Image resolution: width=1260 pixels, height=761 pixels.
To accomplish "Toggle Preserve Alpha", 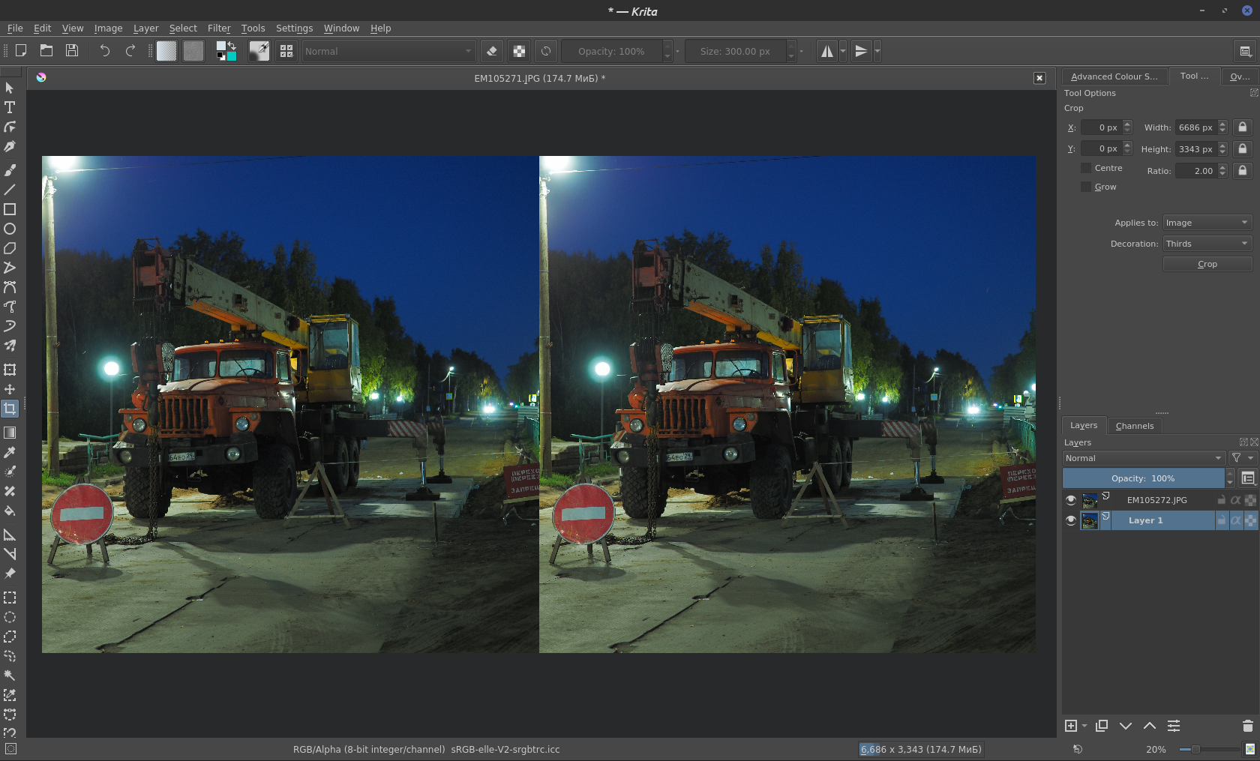I will [x=519, y=51].
